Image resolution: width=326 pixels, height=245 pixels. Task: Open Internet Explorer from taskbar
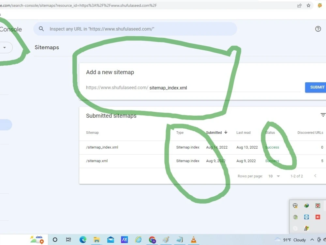(x=138, y=239)
